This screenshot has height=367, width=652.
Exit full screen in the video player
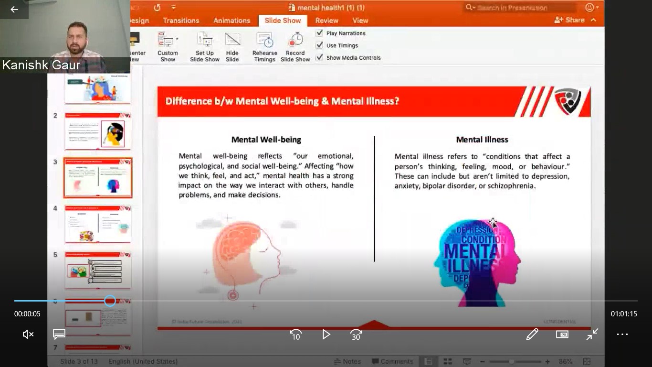592,335
